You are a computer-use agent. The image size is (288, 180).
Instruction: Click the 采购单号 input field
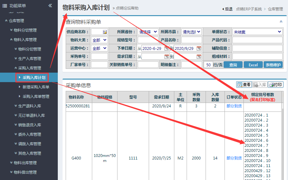tap(99, 57)
